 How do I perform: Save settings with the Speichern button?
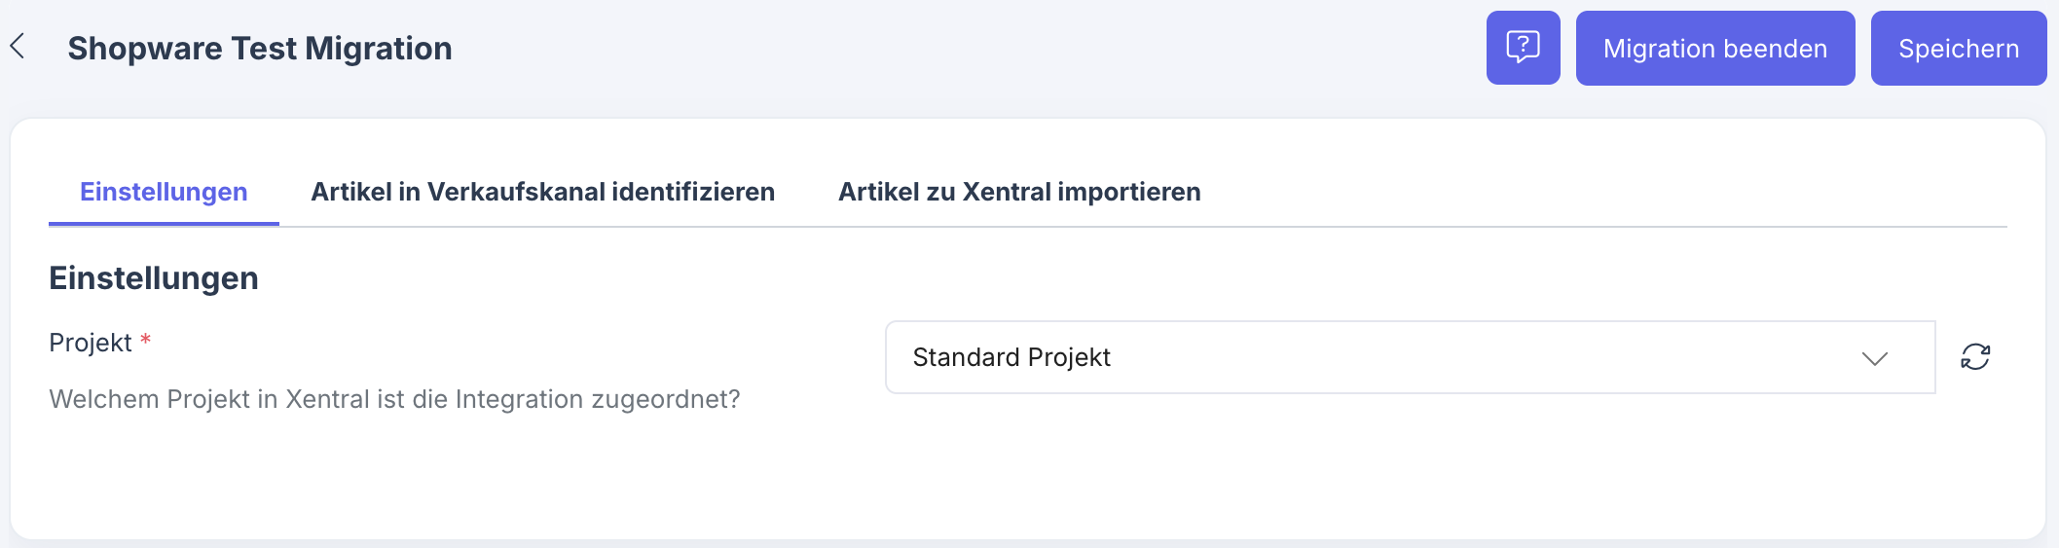[1958, 49]
